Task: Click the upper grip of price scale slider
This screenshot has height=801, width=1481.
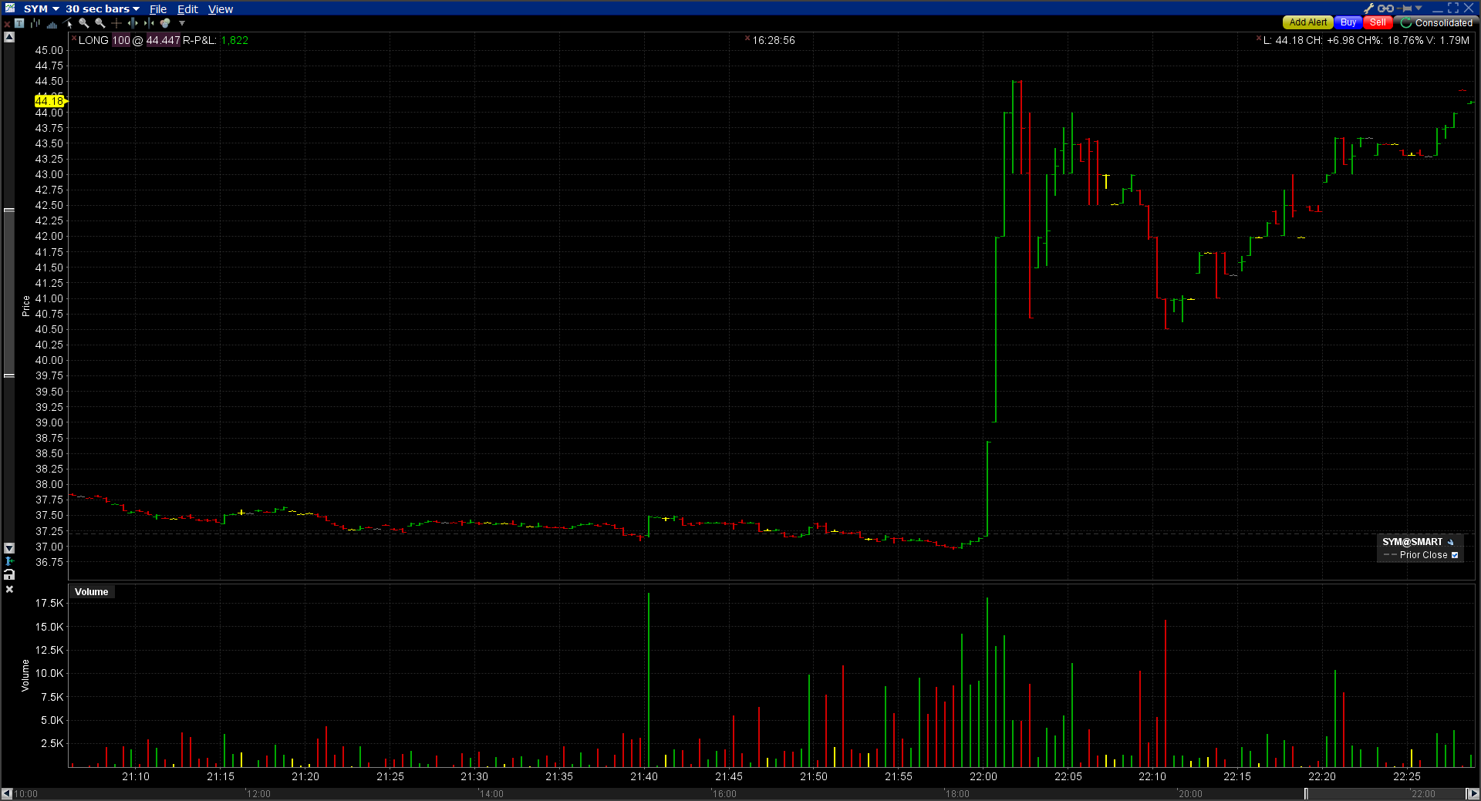Action: click(x=9, y=210)
